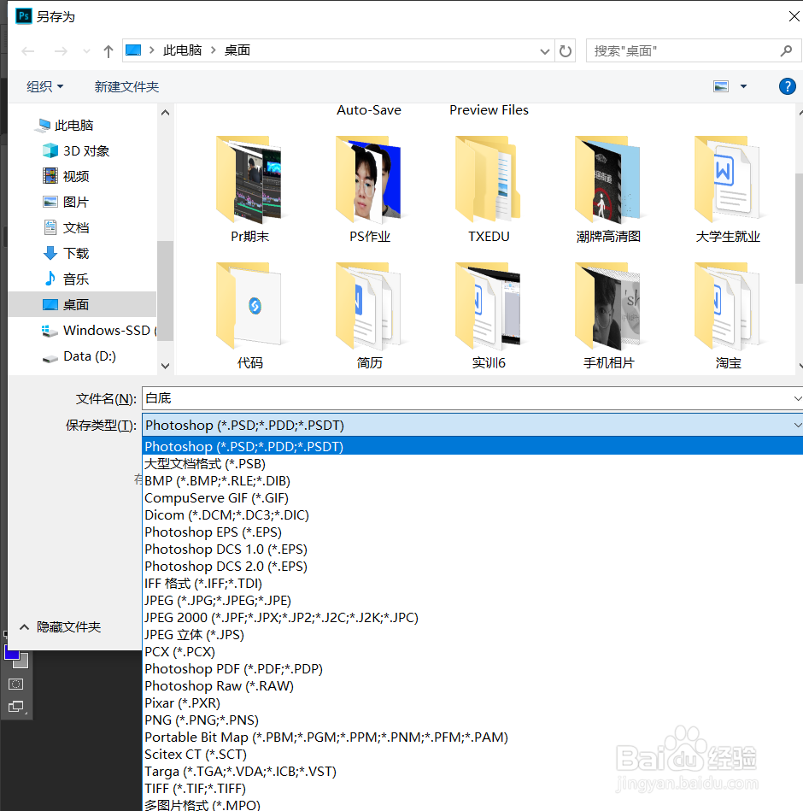Click 桌面 in the address path
This screenshot has height=811, width=803.
237,50
